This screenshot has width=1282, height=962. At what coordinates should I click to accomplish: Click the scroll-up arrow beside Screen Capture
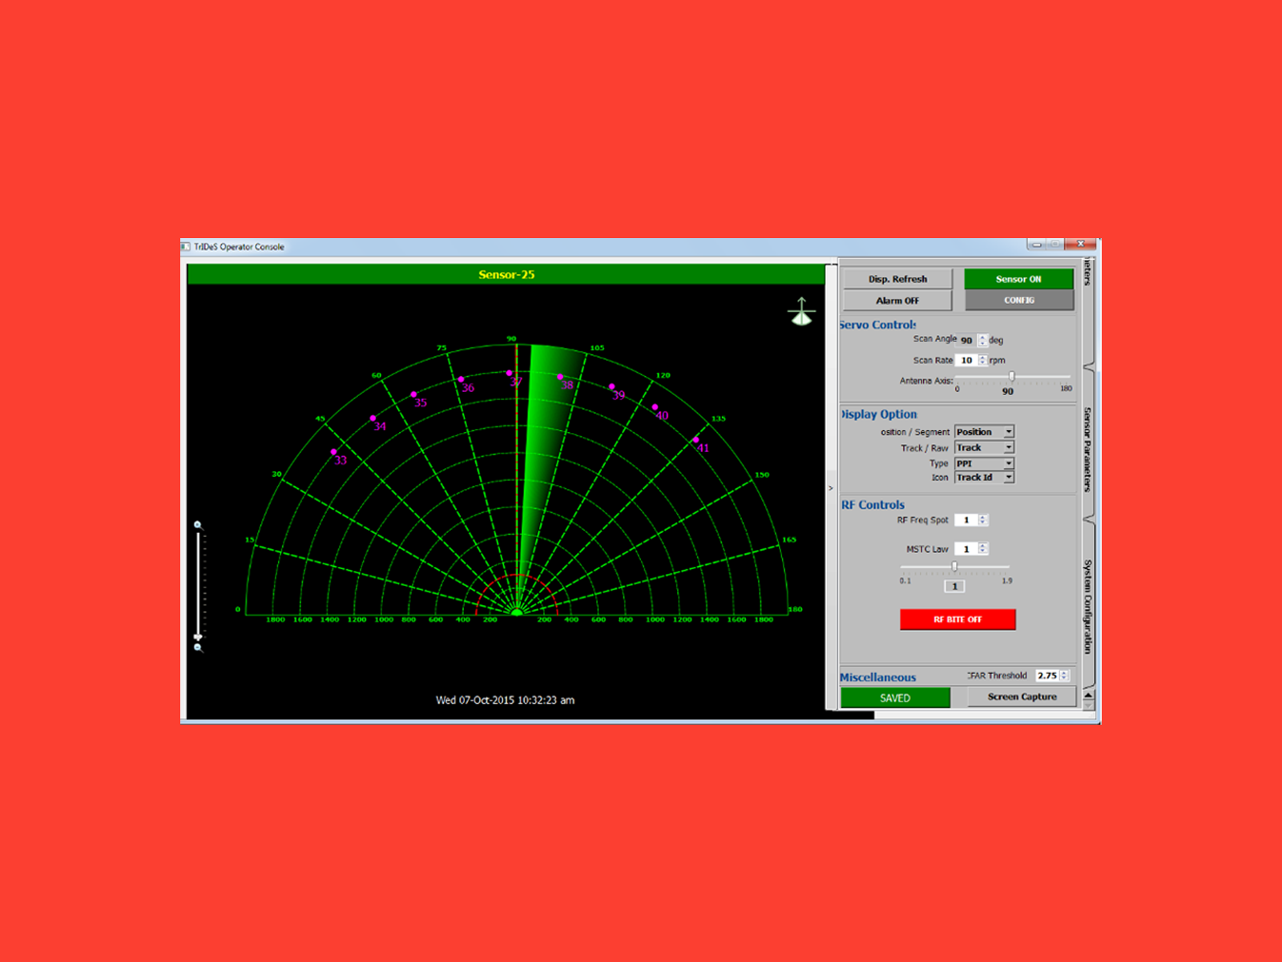(x=1087, y=696)
